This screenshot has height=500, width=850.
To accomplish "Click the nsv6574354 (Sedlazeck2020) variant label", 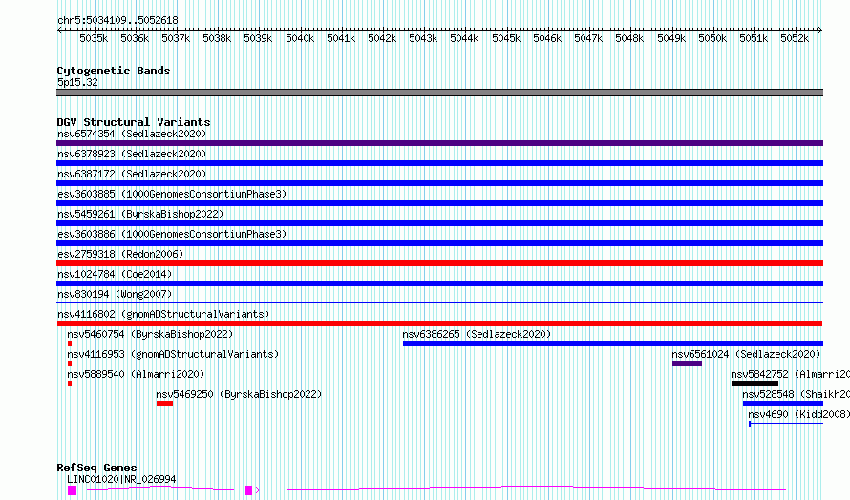I will point(132,134).
